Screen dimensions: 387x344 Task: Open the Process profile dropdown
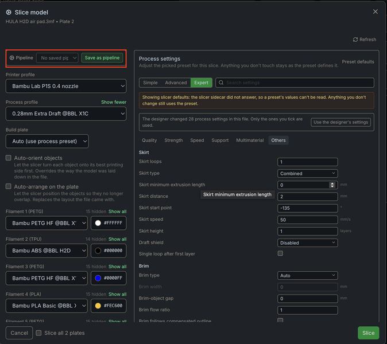coord(66,114)
